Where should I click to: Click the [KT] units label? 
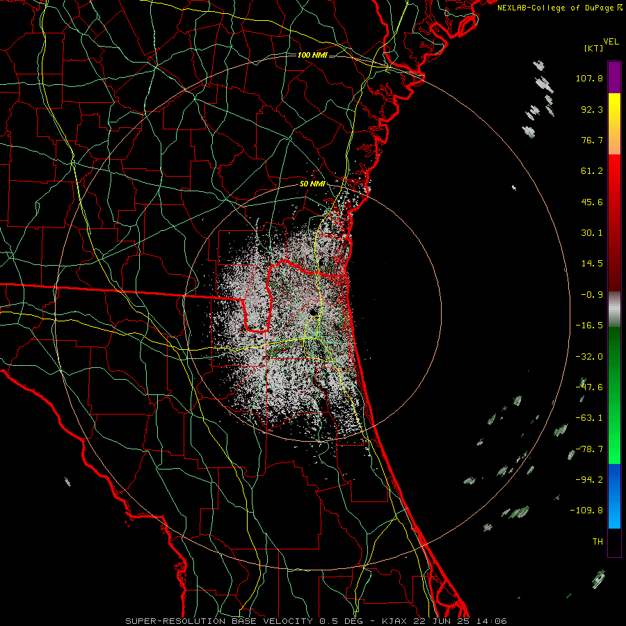[593, 48]
